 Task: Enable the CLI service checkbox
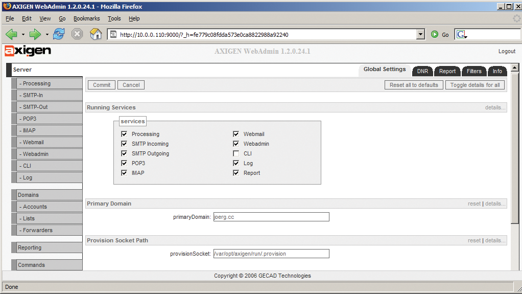click(x=236, y=153)
